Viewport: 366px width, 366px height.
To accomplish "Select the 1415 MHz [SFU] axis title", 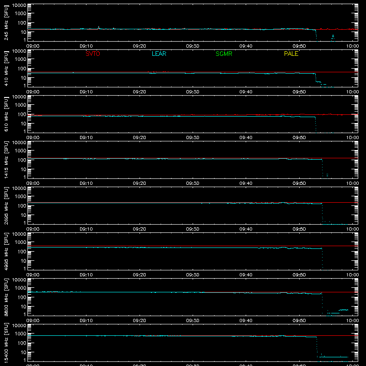I will coord(6,160).
